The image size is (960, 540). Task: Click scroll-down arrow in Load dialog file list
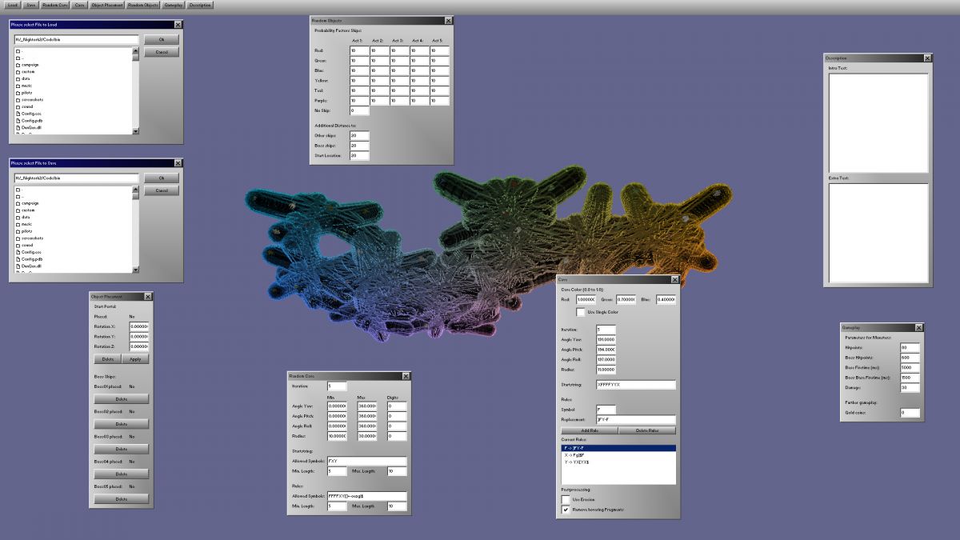[x=135, y=132]
